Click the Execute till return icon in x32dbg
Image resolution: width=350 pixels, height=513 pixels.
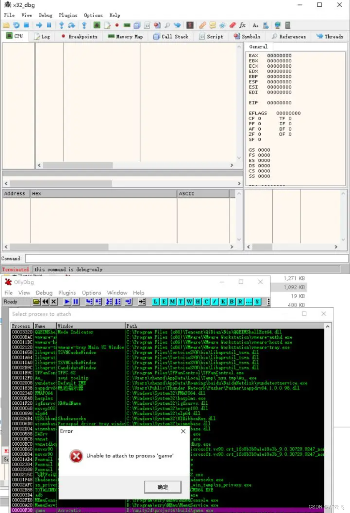click(x=84, y=25)
